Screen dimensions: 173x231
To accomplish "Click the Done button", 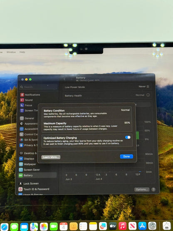I will click(x=126, y=156).
